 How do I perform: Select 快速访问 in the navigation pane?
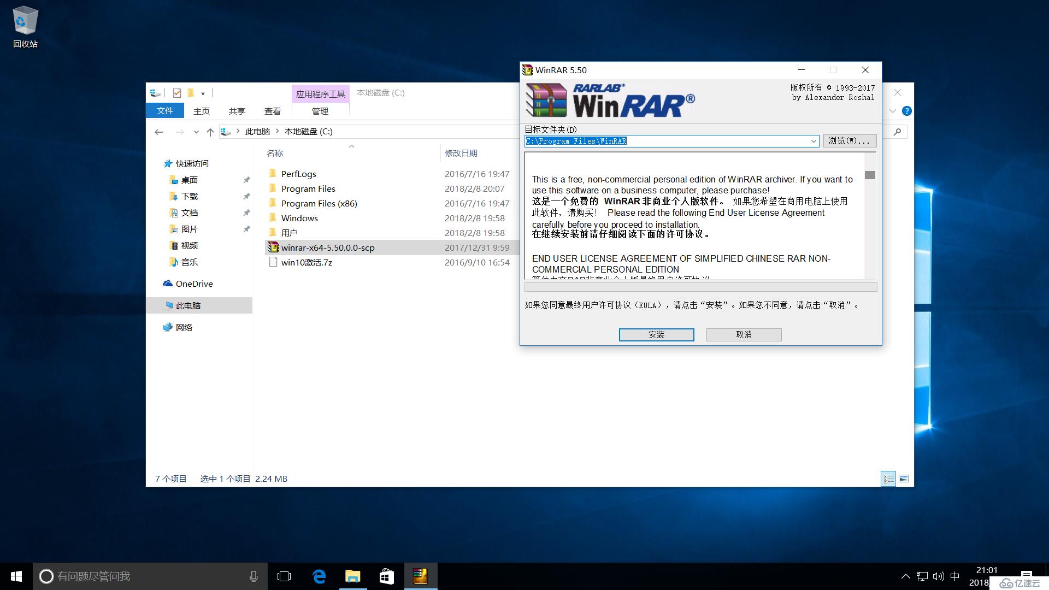point(192,163)
